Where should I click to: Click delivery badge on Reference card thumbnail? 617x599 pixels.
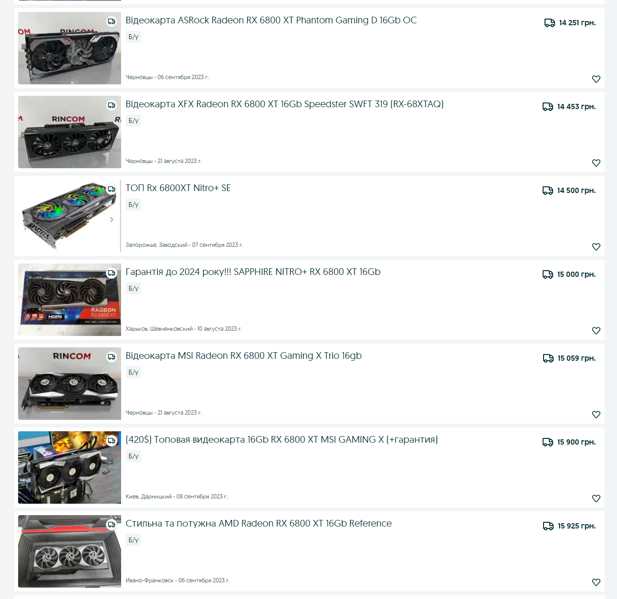click(x=112, y=525)
